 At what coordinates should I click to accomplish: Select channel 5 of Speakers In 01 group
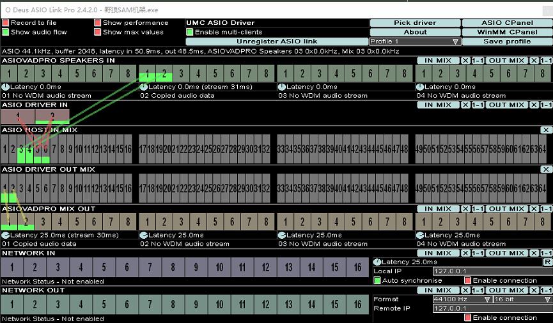(x=77, y=73)
